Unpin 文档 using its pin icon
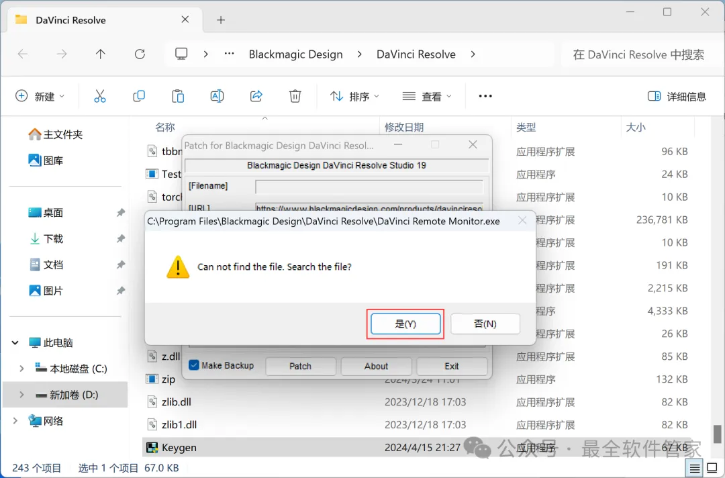The height and width of the screenshot is (478, 725). point(121,265)
